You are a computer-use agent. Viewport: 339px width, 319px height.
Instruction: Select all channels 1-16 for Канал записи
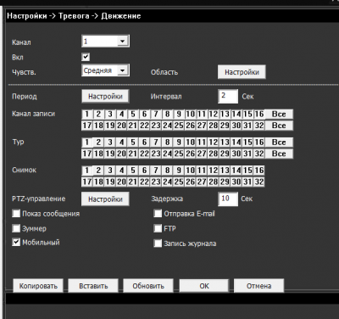point(279,115)
